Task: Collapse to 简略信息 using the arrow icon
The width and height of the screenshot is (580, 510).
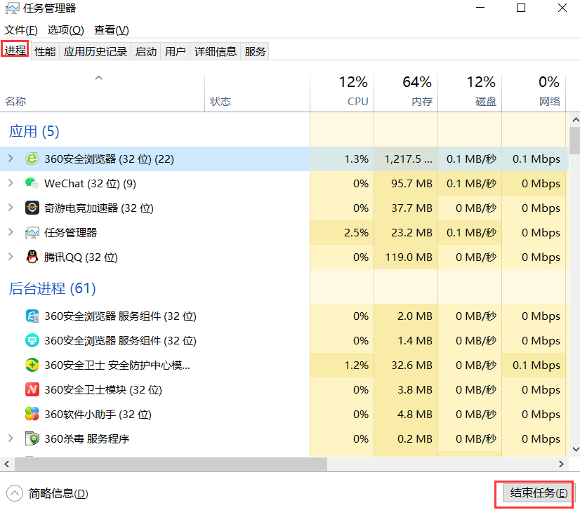Action: point(15,493)
